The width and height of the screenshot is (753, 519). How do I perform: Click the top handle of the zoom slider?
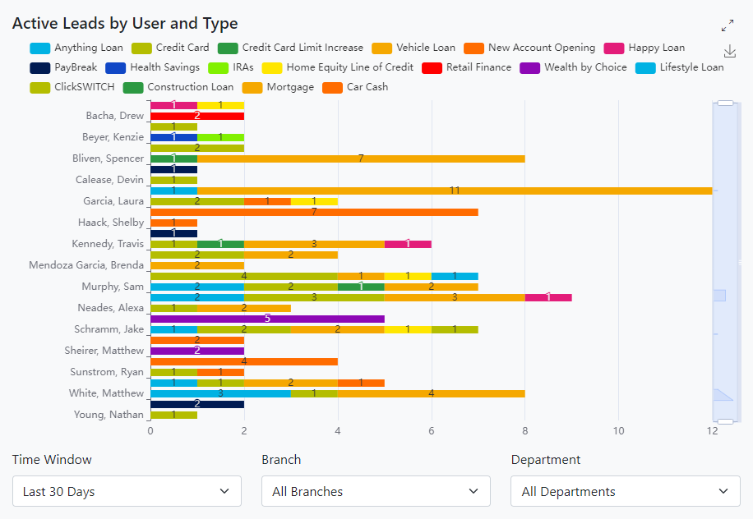(724, 103)
